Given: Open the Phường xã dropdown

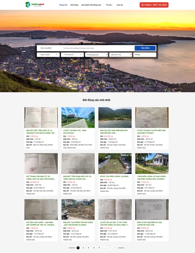Looking at the screenshot, I should tap(72, 55).
